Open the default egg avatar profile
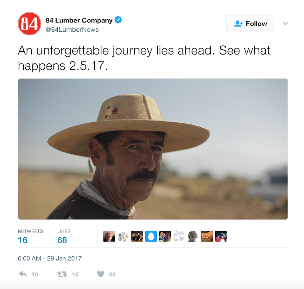Viewport: 304px width, 289px height. (151, 236)
